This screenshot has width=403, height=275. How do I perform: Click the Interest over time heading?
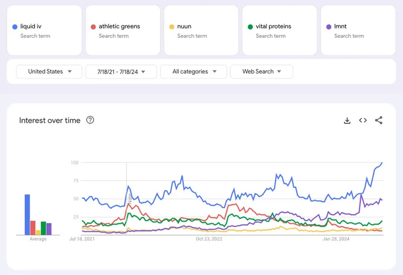(50, 120)
